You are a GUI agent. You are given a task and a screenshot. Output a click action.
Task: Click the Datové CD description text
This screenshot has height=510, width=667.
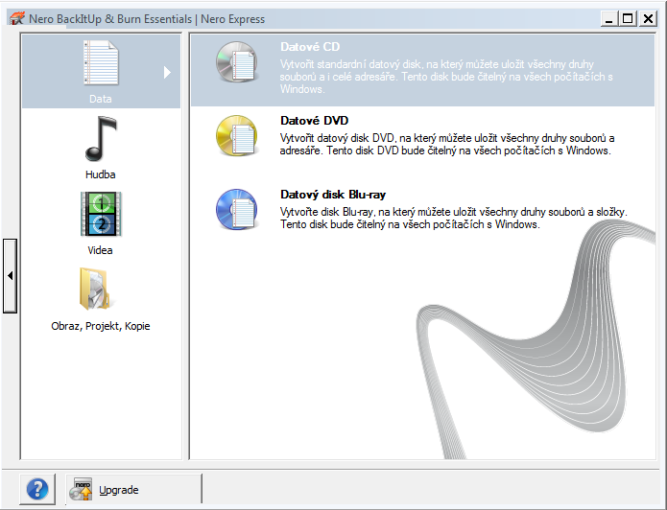pos(446,77)
